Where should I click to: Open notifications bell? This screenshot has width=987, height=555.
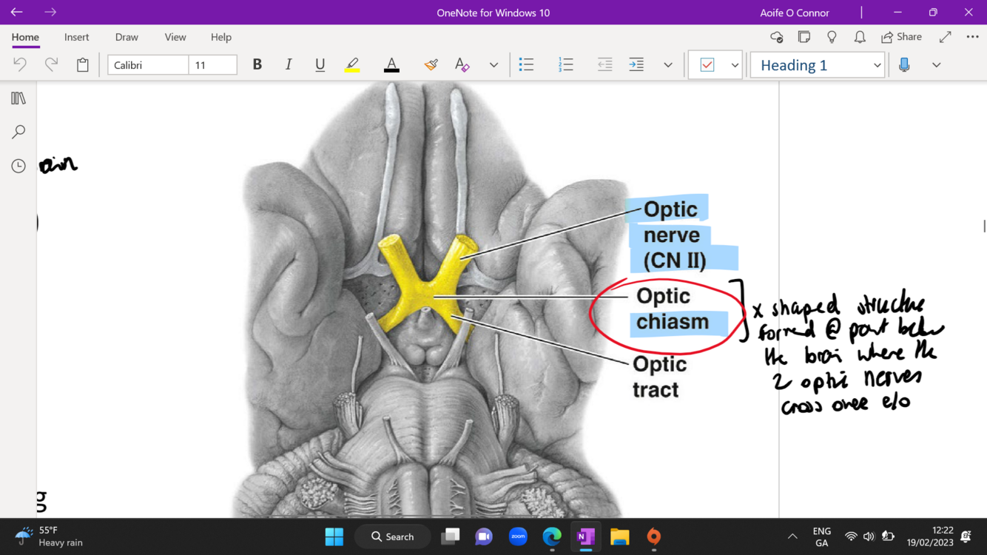pos(860,37)
